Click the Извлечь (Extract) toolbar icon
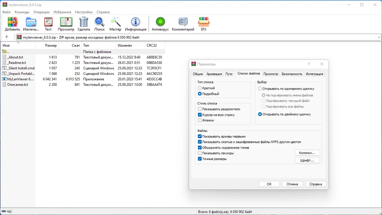 point(31,22)
